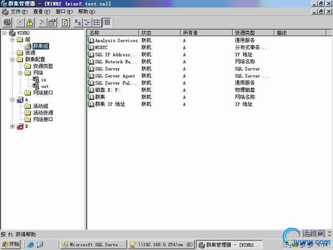Click the menu bar system icon
This screenshot has width=333, height=250.
[5, 11]
